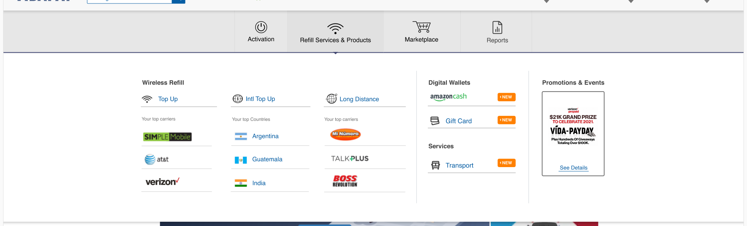Screen dimensions: 747x226
Task: Select the TalkPlus carrier logo
Action: (x=350, y=159)
